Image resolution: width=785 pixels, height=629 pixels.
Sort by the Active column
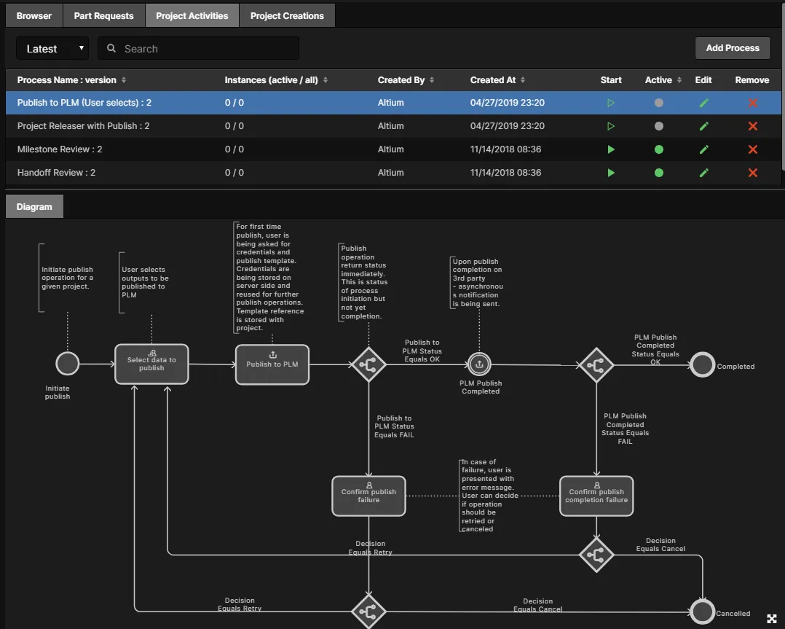[663, 80]
